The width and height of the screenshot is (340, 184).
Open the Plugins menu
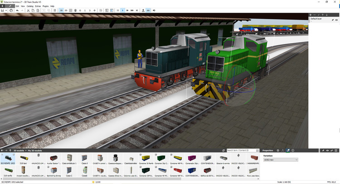(x=45, y=6)
